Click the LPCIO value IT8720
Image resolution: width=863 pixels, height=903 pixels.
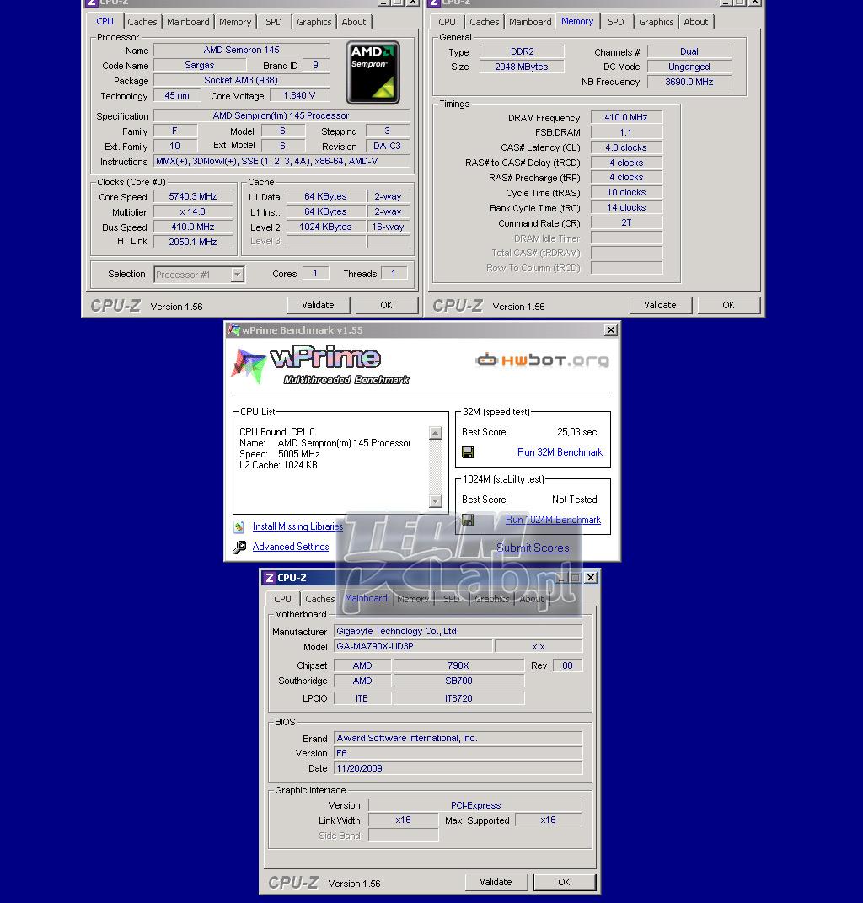(x=458, y=698)
